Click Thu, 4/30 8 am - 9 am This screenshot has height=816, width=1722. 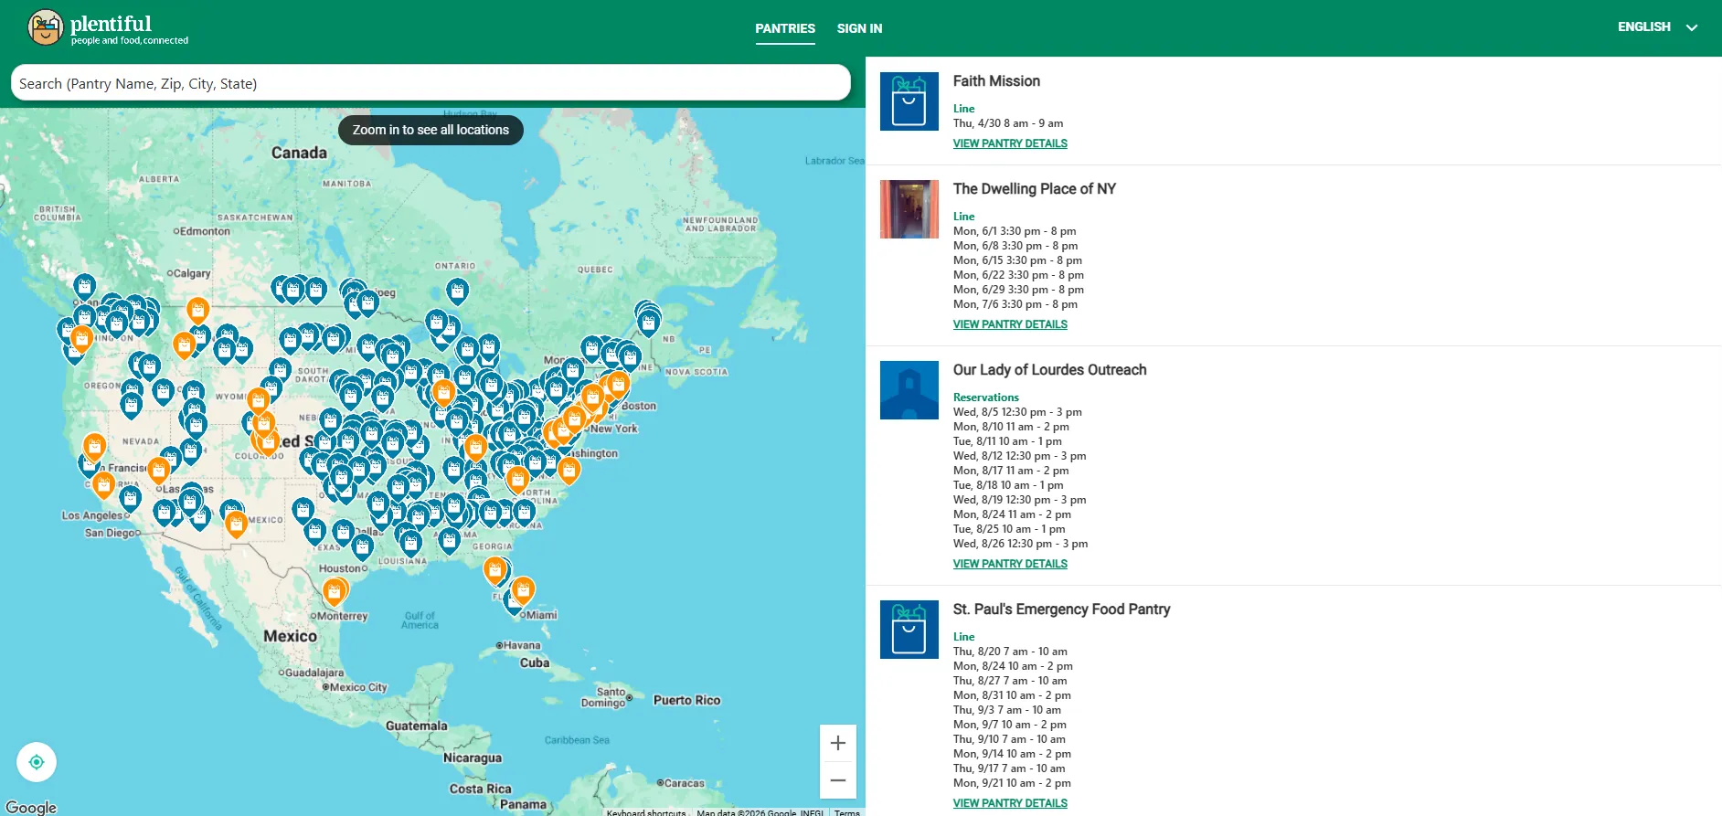click(x=1008, y=123)
